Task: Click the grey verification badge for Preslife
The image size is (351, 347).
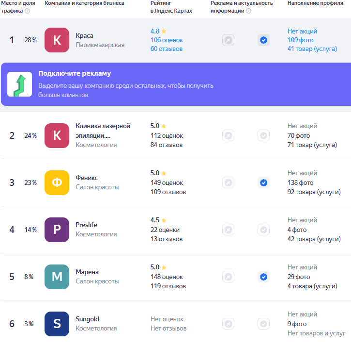Action: (263, 230)
